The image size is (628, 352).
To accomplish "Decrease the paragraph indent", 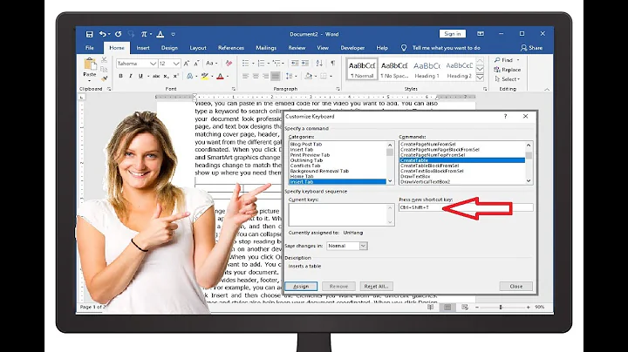I will [x=295, y=64].
